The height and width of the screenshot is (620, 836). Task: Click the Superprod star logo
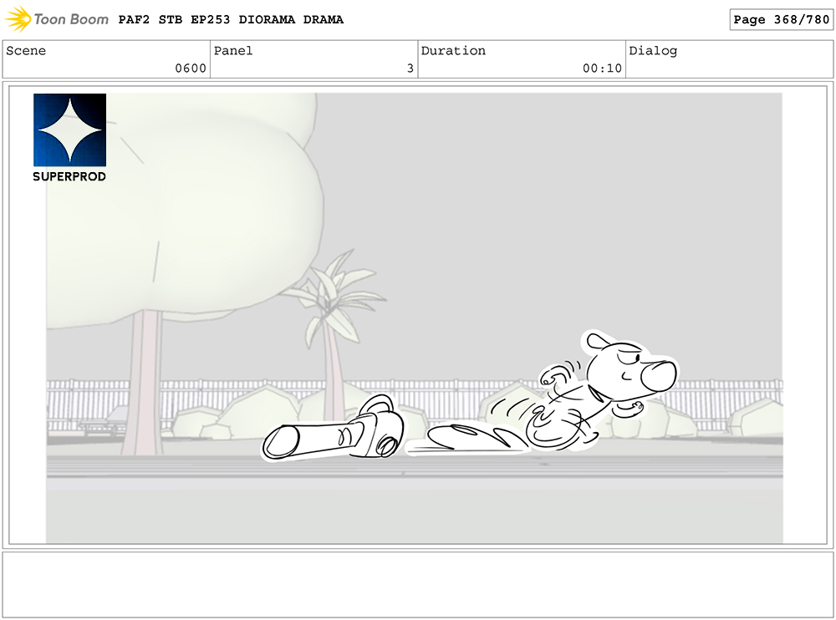(x=70, y=130)
